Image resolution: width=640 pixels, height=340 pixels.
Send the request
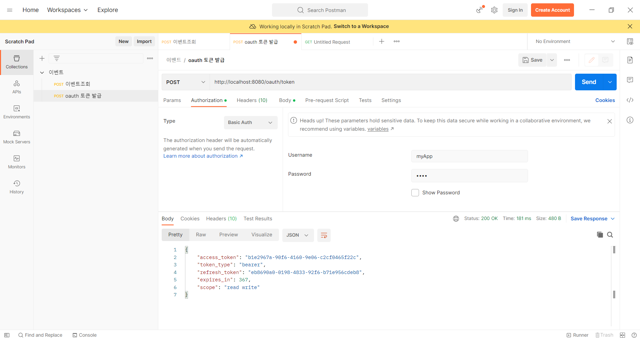click(589, 82)
